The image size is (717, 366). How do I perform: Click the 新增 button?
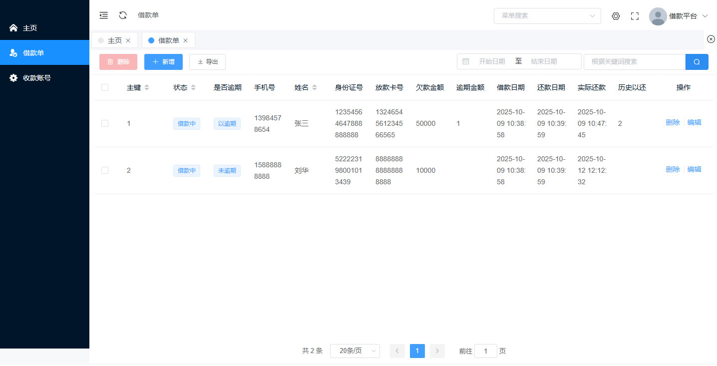(x=163, y=62)
